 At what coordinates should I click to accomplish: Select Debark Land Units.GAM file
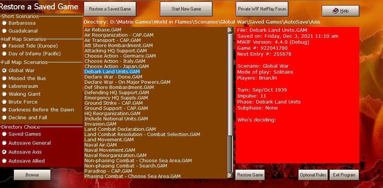pos(112,72)
